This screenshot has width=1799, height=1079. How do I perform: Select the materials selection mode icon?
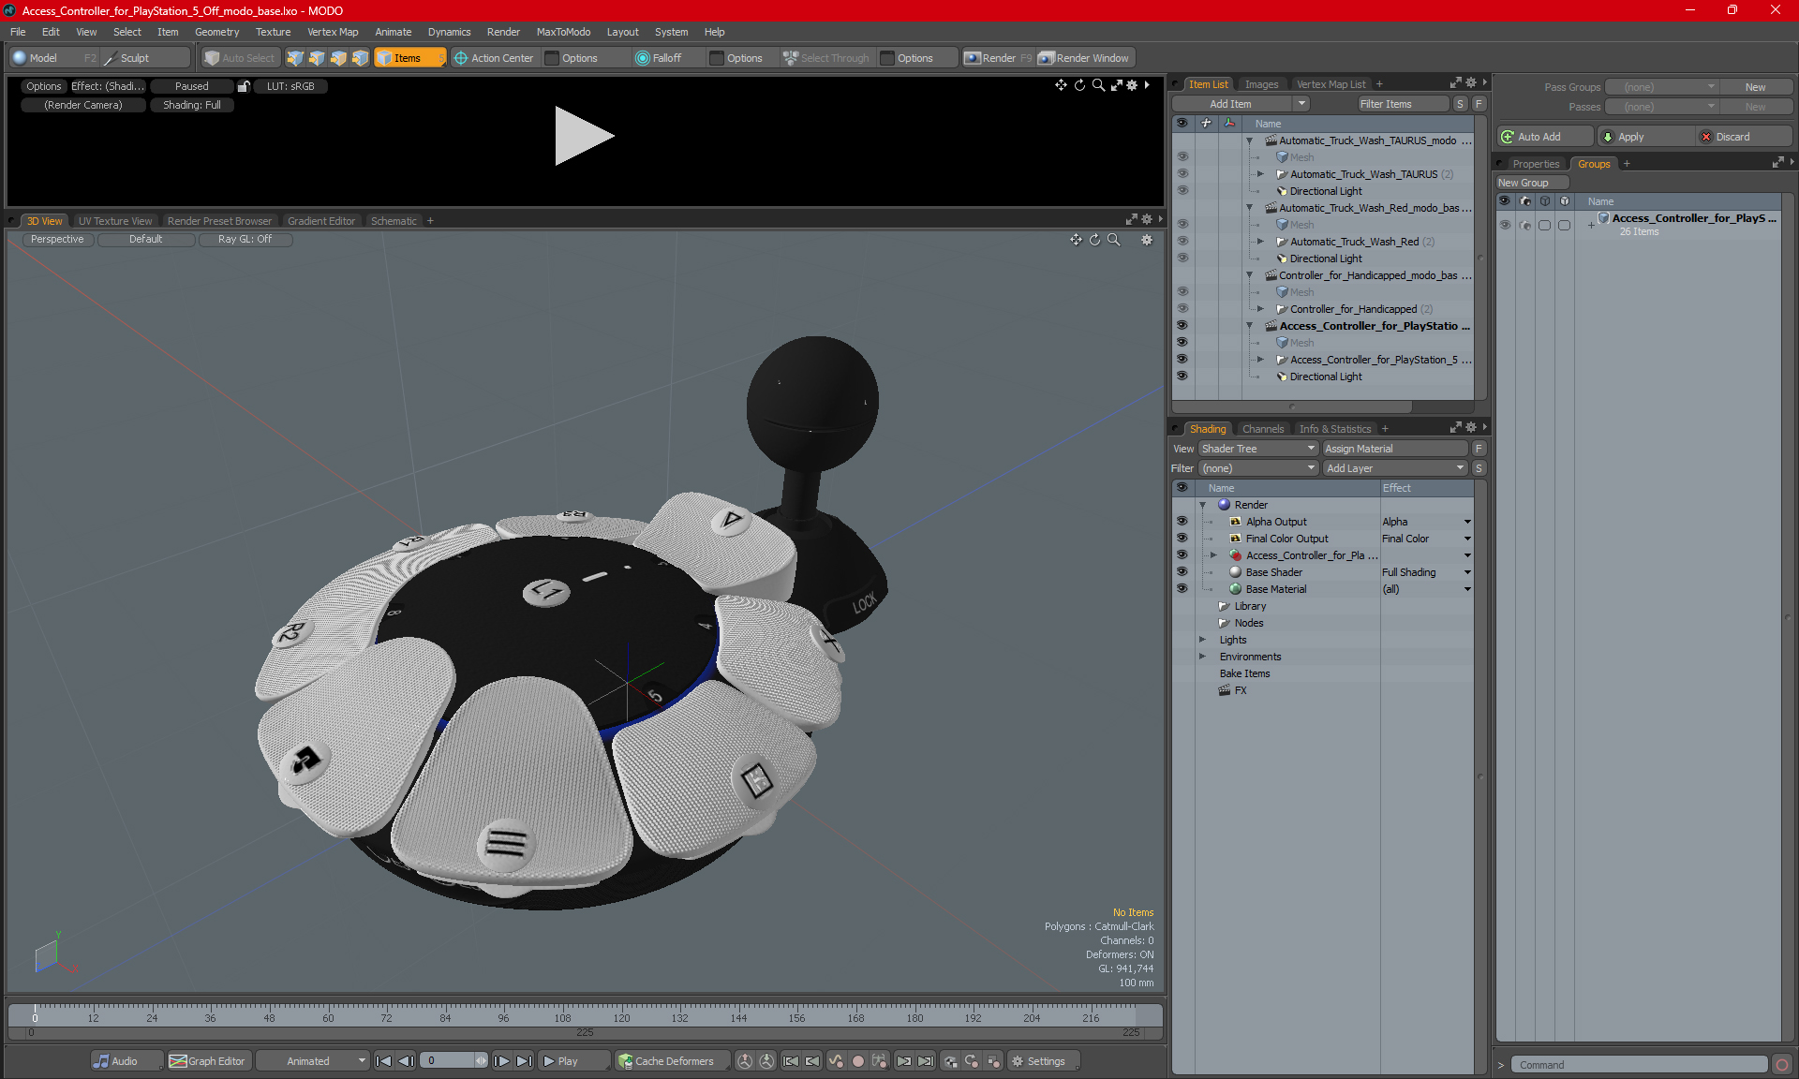(x=360, y=58)
